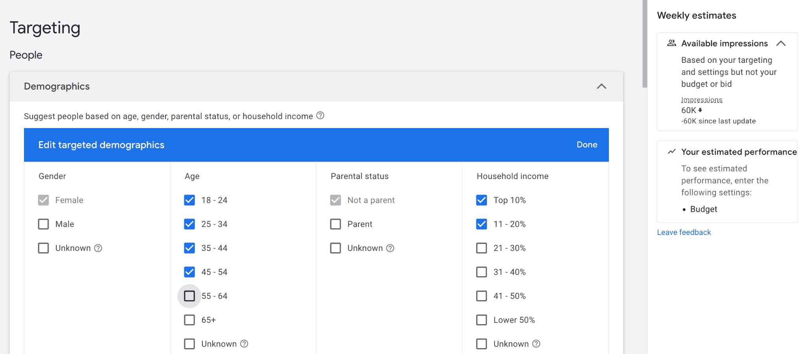Viewport: 805px width, 354px height.
Task: Click the impressions down-arrow indicator
Action: pyautogui.click(x=700, y=110)
